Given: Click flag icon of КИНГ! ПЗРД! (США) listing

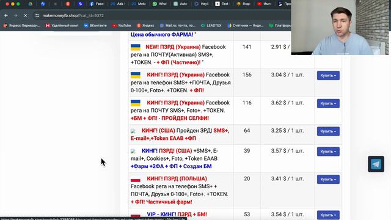Looking at the screenshot, I should coord(133,151).
